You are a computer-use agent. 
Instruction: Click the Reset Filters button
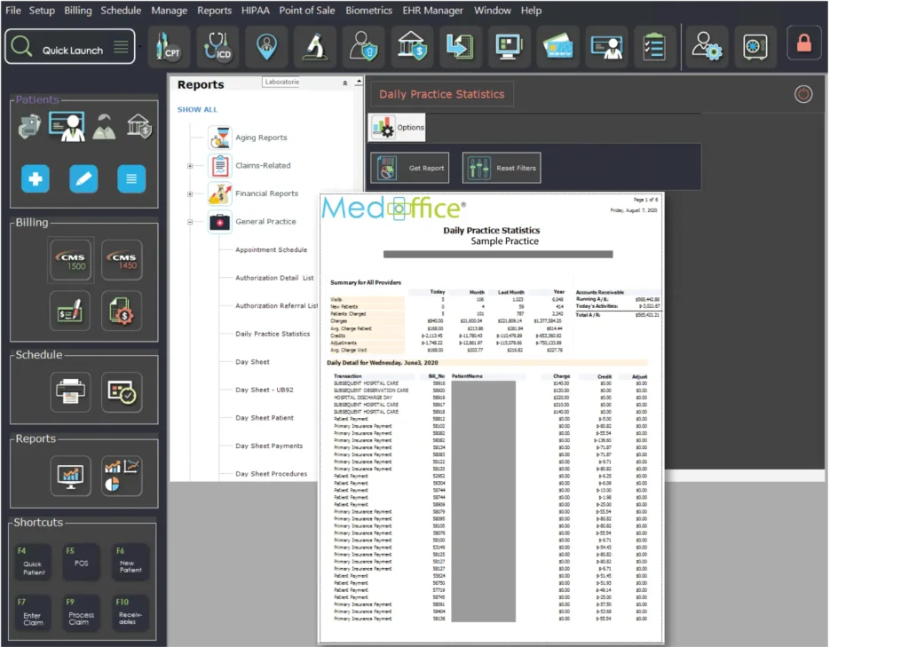point(502,168)
